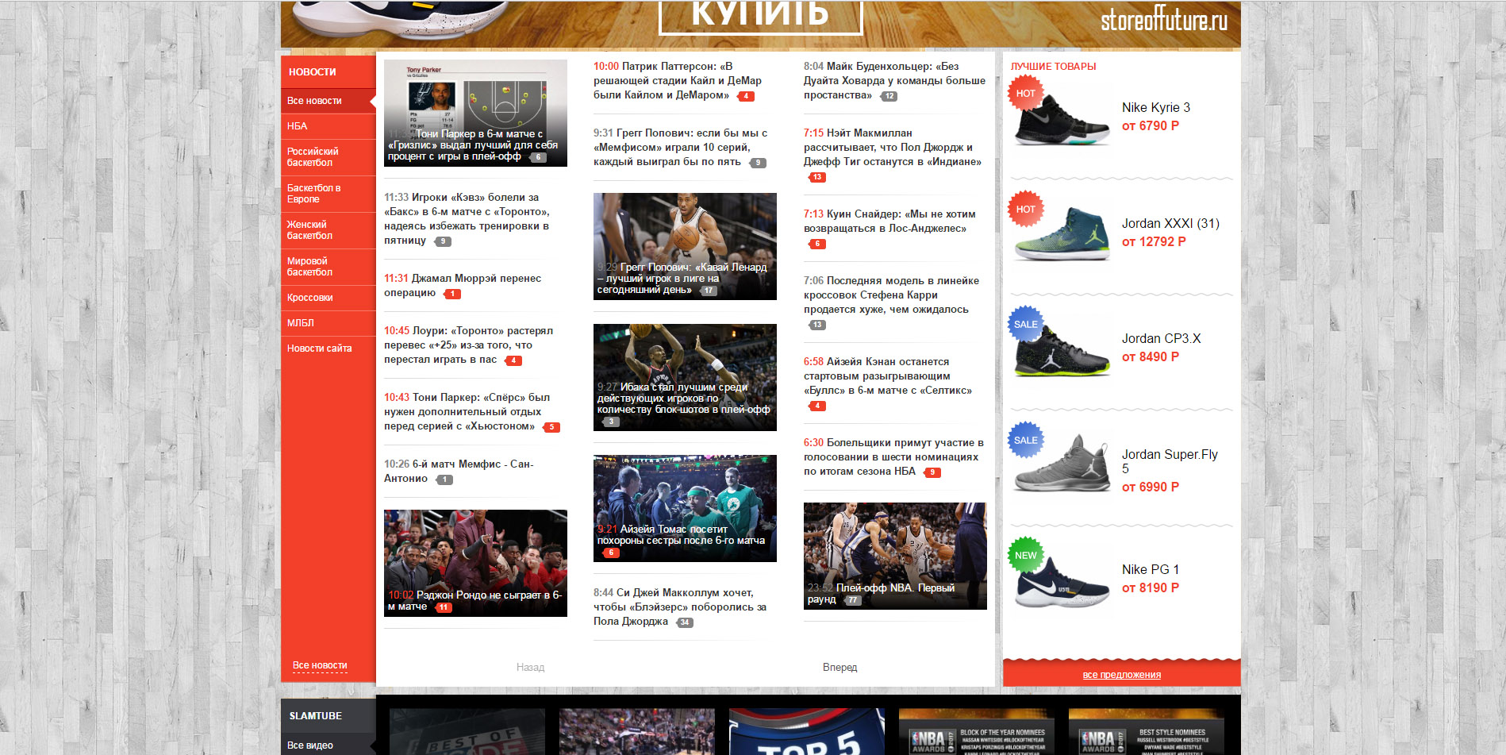Open TOP 5 video thumbnail

point(806,731)
